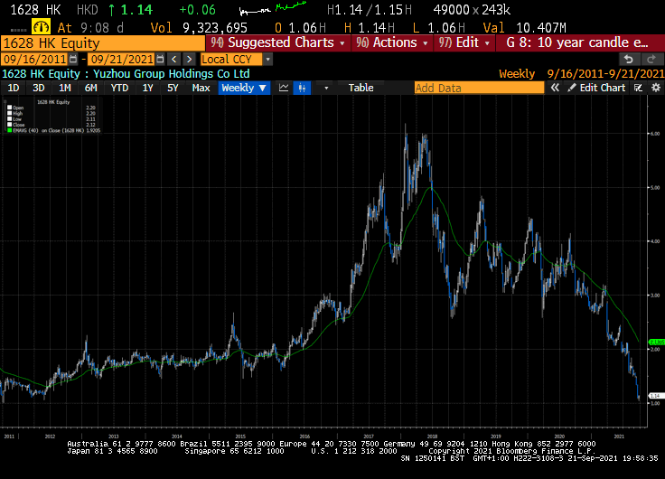Select the Max range tab
The height and width of the screenshot is (479, 665).
201,88
